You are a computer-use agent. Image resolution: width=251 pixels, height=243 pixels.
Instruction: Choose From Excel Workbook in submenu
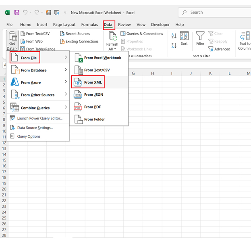99,58
